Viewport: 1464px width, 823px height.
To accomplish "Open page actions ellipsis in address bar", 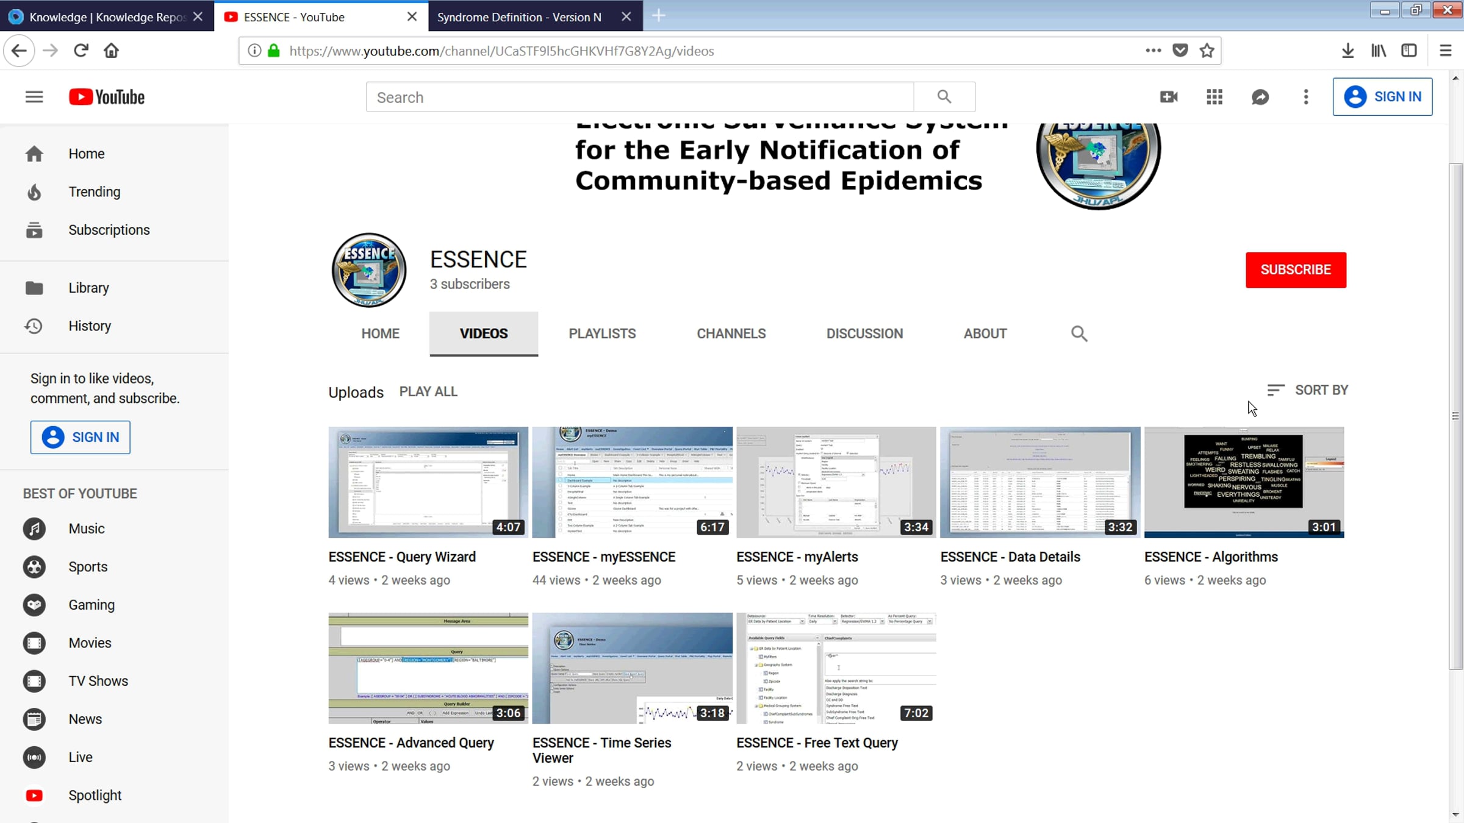I will point(1153,51).
